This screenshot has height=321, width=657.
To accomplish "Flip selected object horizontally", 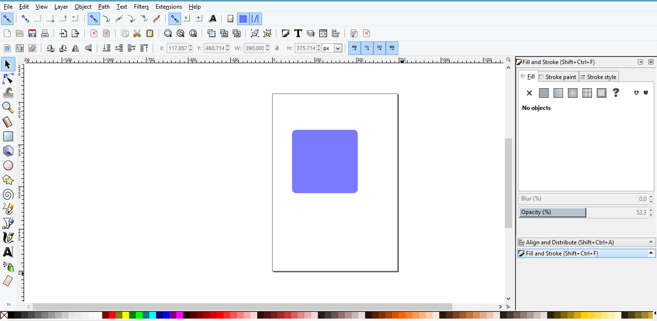I will click(76, 48).
